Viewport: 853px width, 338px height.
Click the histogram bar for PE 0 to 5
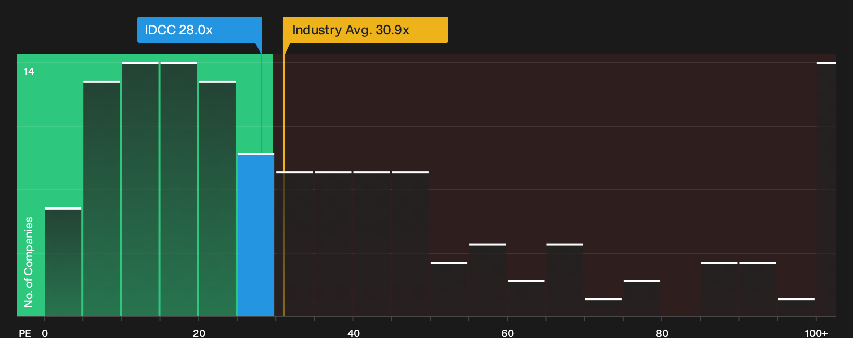(x=63, y=262)
